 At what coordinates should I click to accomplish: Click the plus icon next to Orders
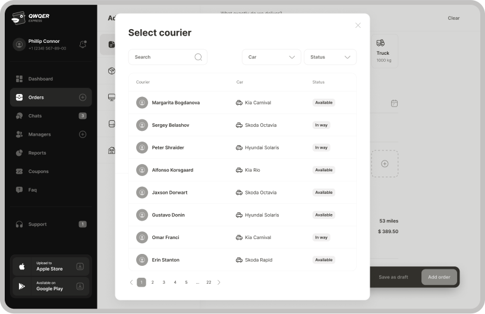click(x=83, y=98)
